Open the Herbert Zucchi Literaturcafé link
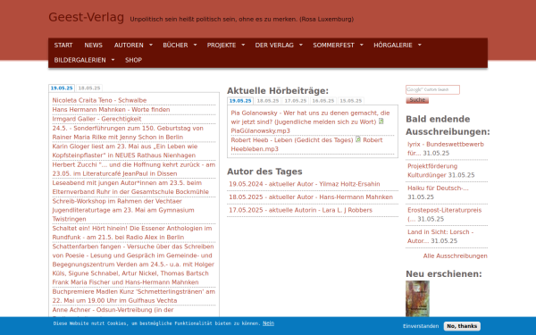Screen dimensions: 536x335 [134, 169]
